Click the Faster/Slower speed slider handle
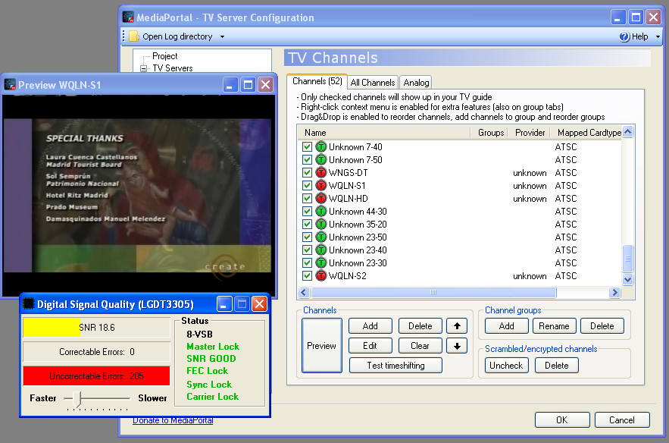Screen dimensions: 669x443 point(77,399)
